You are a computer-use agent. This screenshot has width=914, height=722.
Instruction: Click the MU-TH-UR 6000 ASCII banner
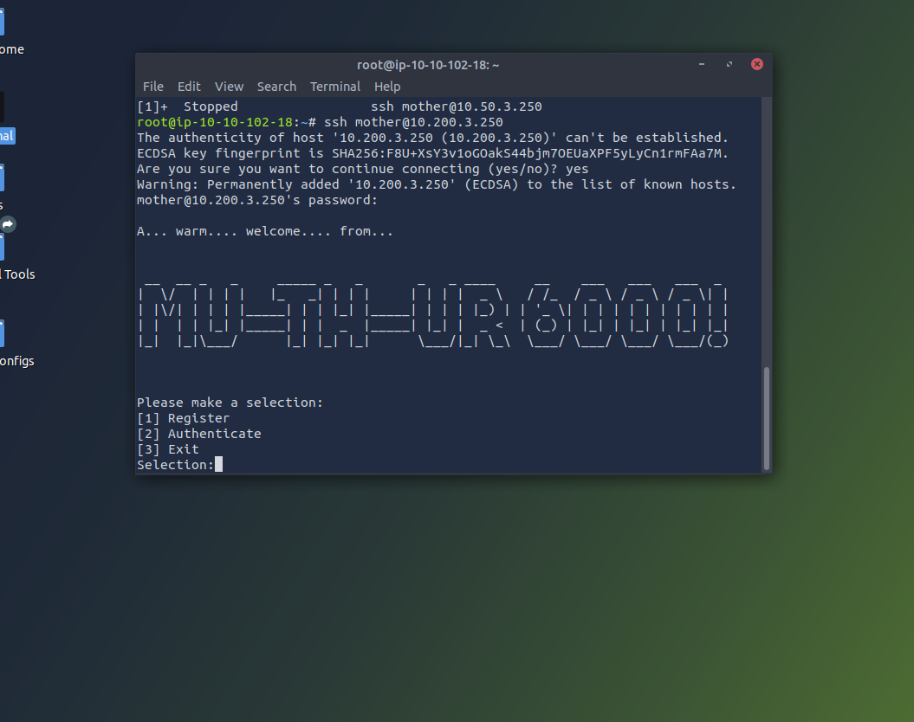(433, 314)
